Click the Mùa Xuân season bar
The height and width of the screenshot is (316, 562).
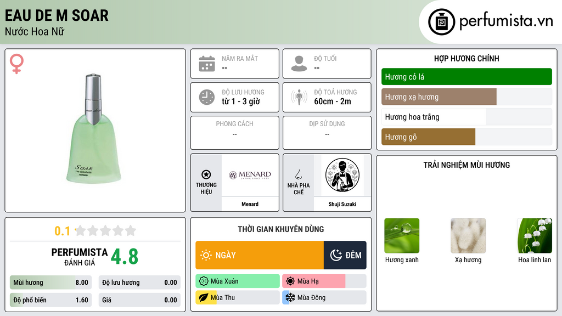(x=238, y=281)
